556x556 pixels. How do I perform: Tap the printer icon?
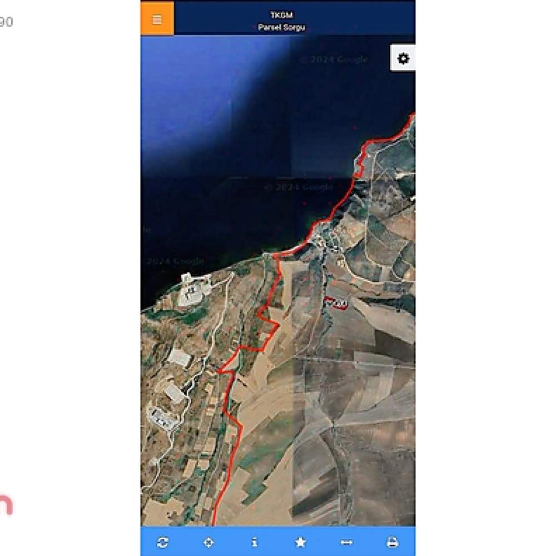pos(392,542)
